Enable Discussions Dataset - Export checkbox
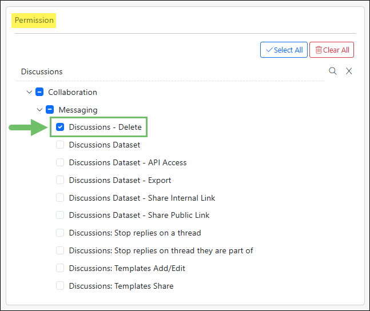Viewport: 370px width, 311px height. pyautogui.click(x=60, y=180)
